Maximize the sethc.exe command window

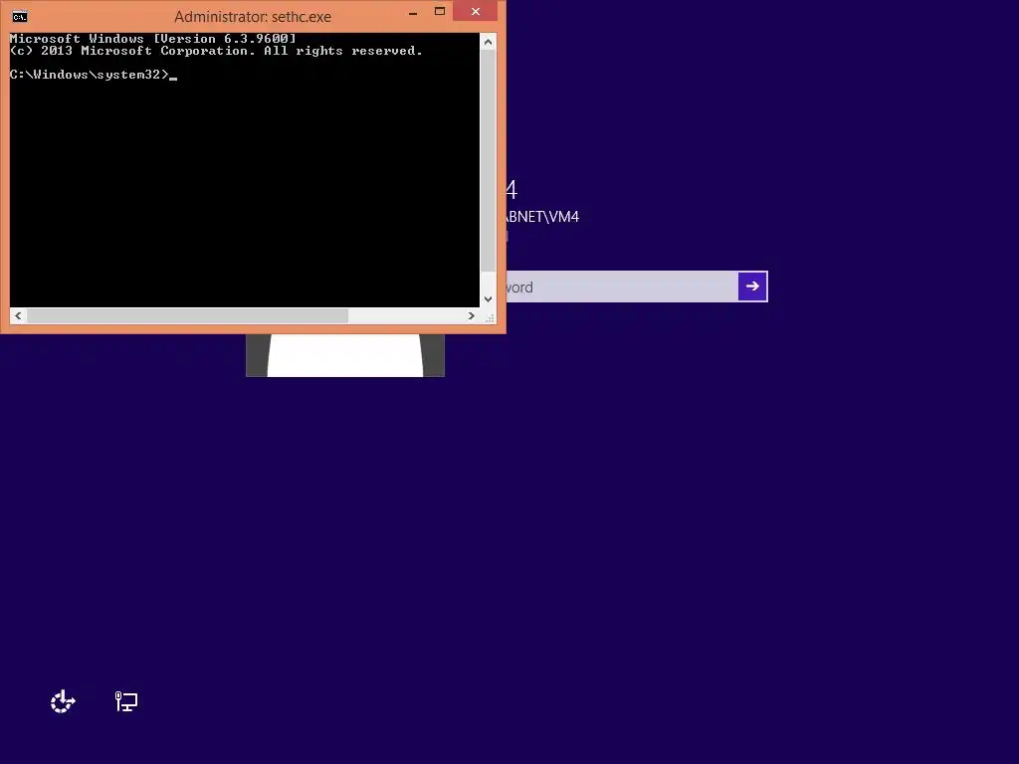tap(440, 12)
